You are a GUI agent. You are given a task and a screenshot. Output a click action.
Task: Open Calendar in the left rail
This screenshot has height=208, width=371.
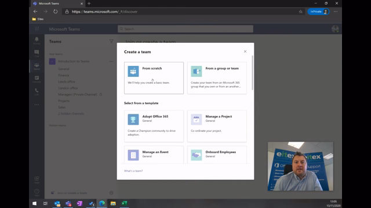[x=37, y=79]
